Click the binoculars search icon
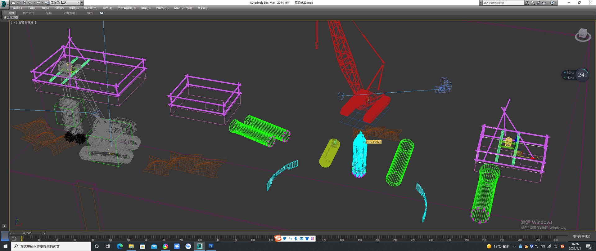This screenshot has width=596, height=251. click(x=527, y=3)
